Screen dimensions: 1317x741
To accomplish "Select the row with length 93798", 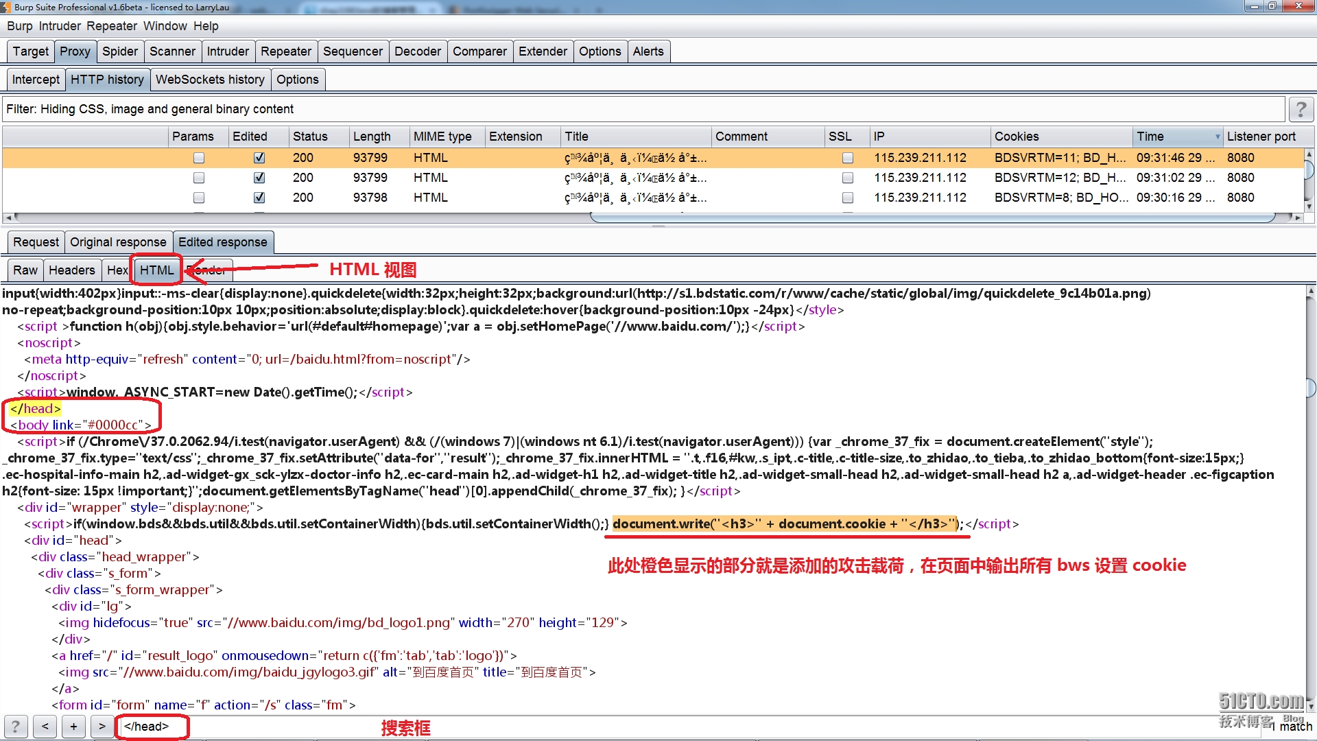I will click(x=652, y=198).
